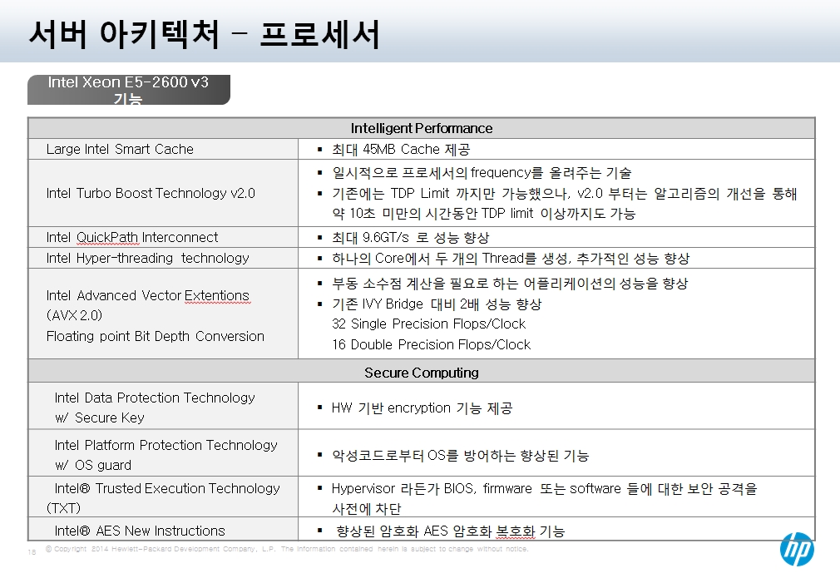Image resolution: width=840 pixels, height=583 pixels.
Task: Click the line "악성코드로부터 OS를 방어하는 향상된 기능"
Action: pyautogui.click(x=461, y=456)
